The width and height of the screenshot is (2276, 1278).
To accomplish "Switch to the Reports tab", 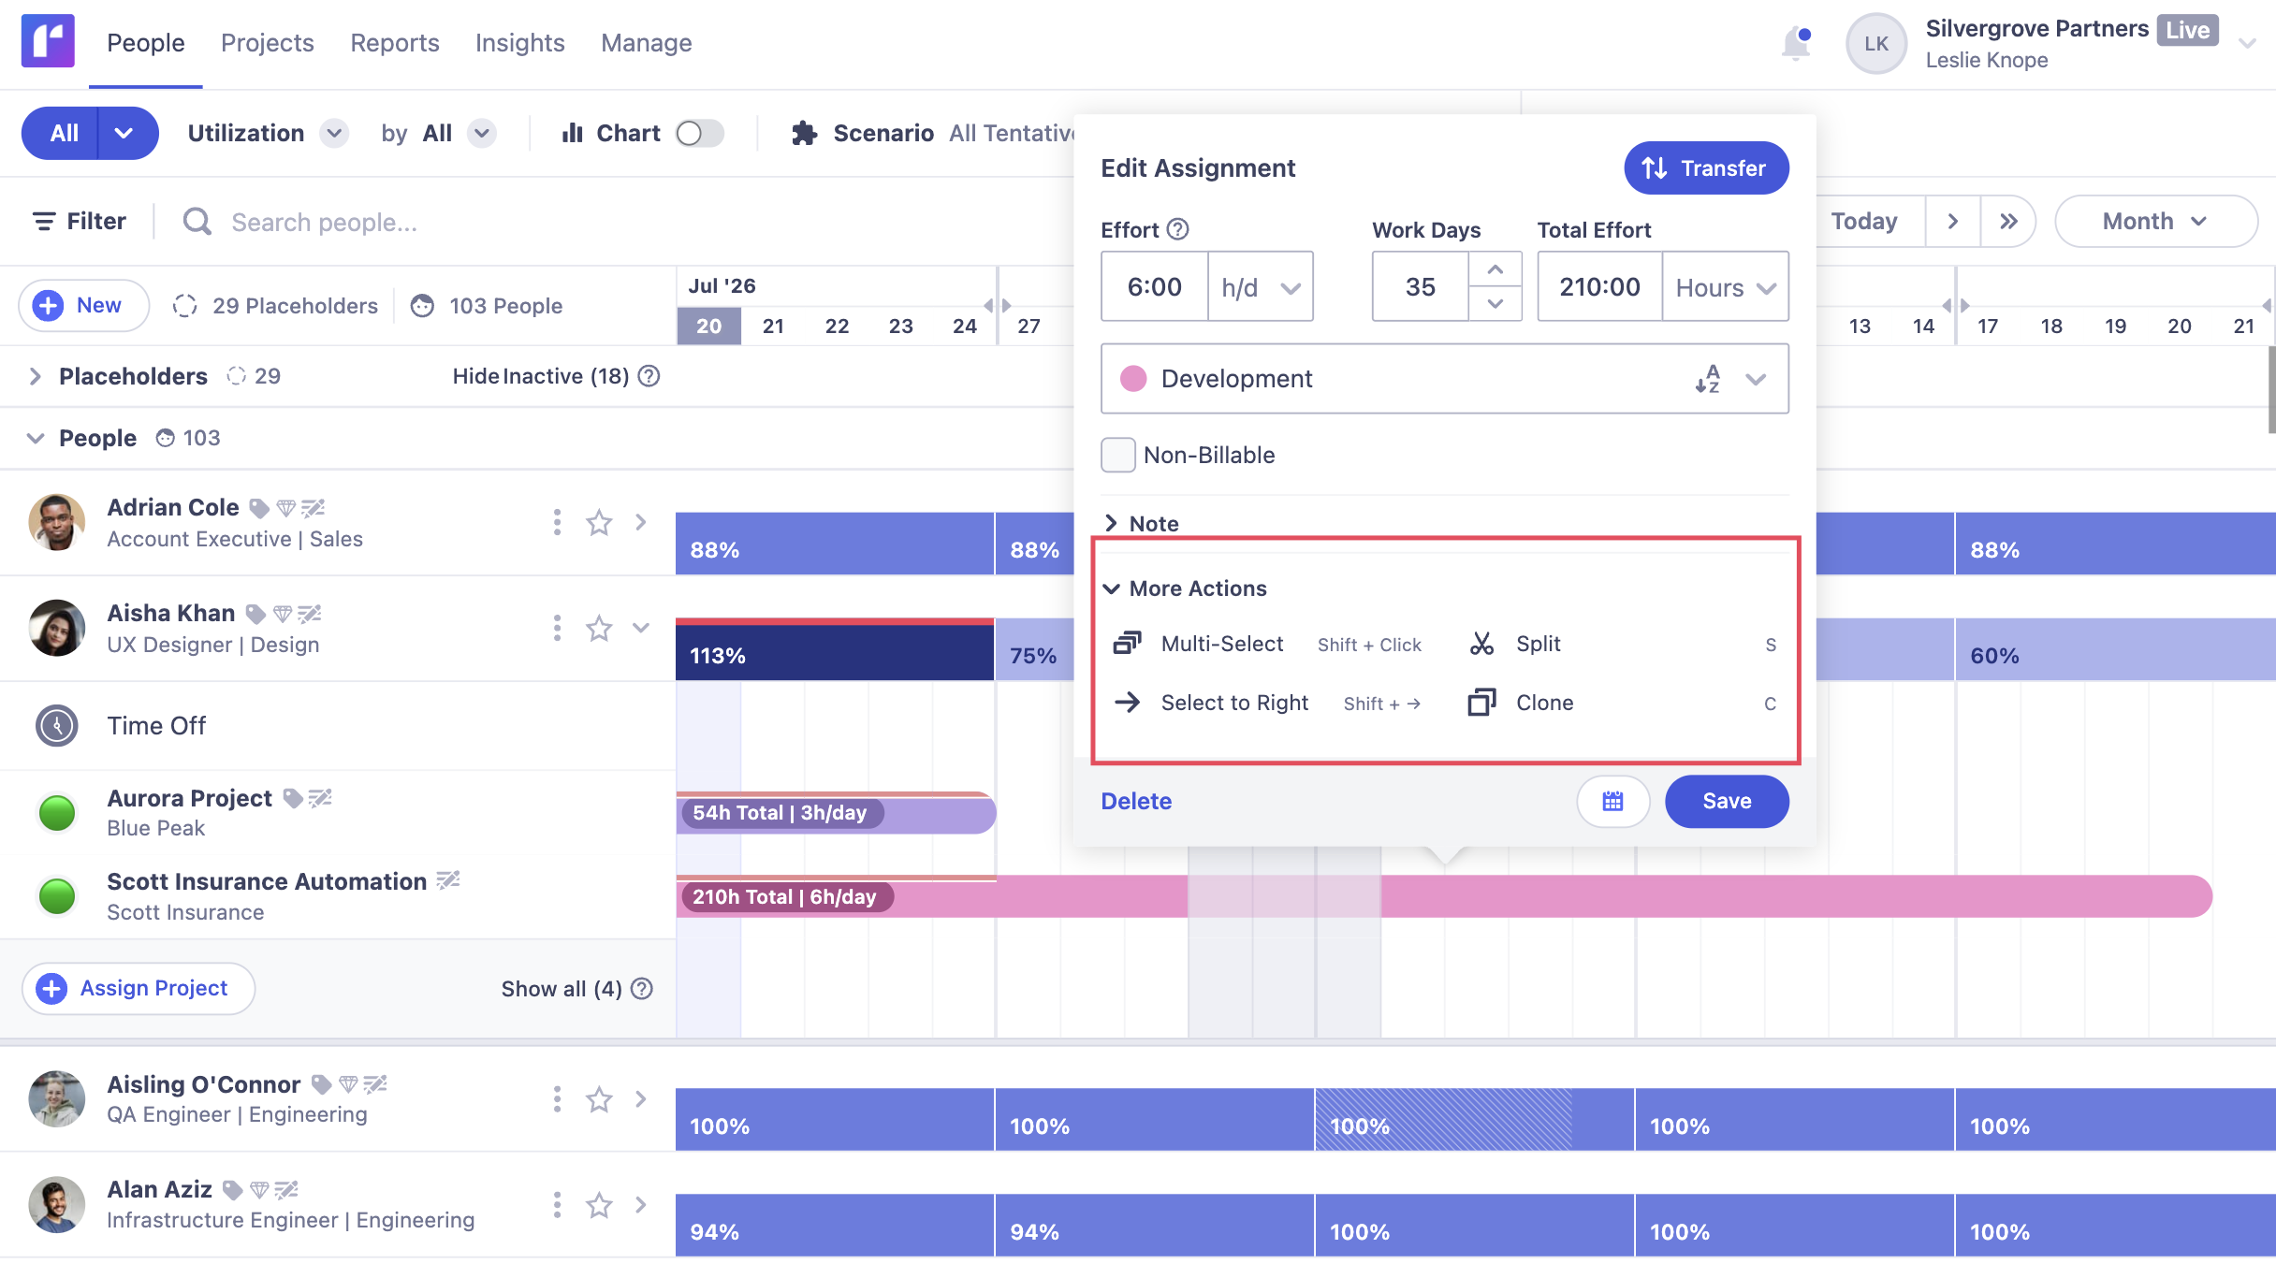I will point(395,43).
